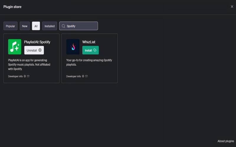View the Installed plugins filter
Screen dimensions: 236x147
pyautogui.click(x=50, y=26)
